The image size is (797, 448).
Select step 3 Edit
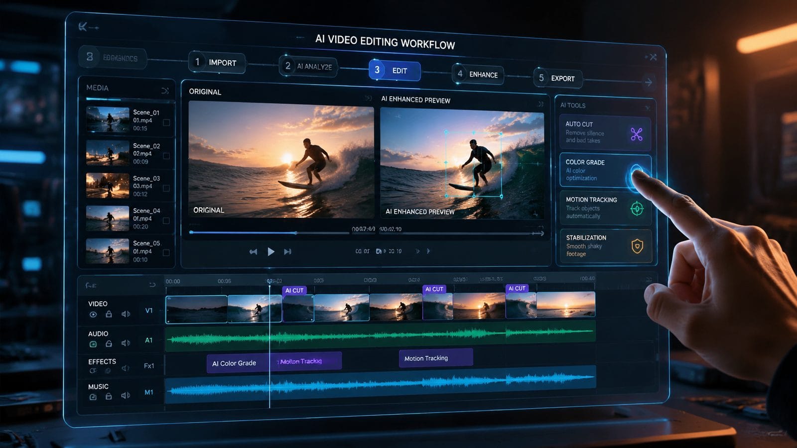(395, 70)
